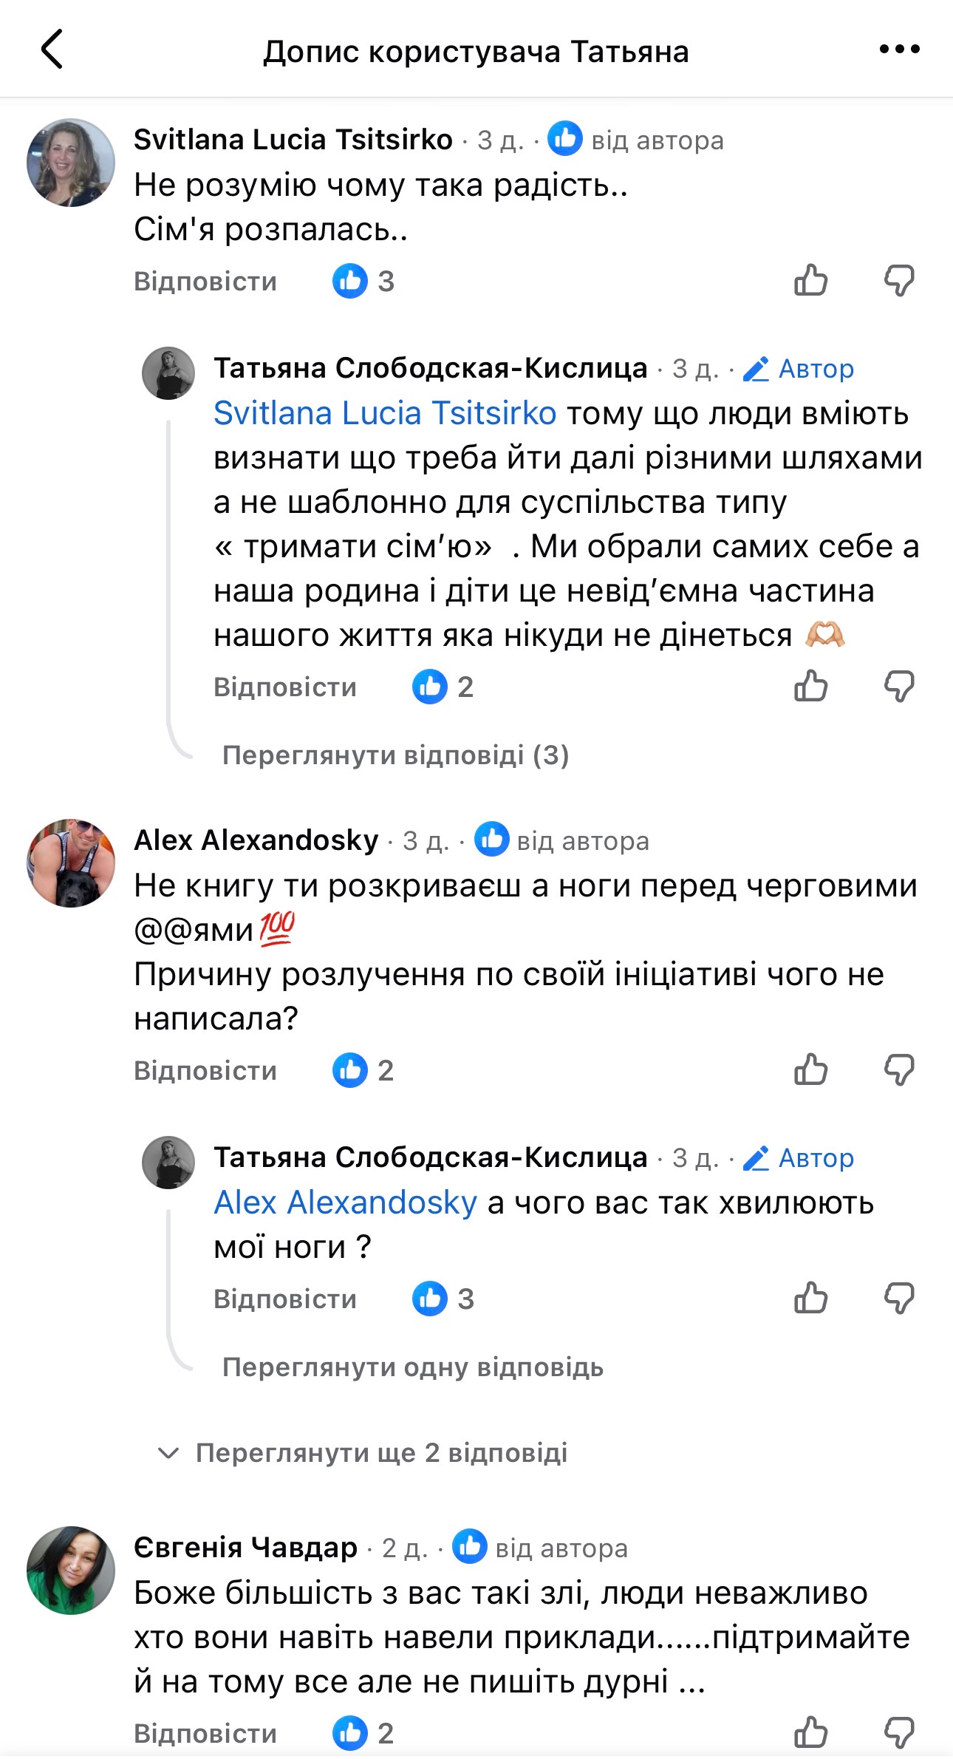Like Svitlana Lucia Tsitsirko's comment with thumbs up
This screenshot has height=1759, width=953.
813,280
